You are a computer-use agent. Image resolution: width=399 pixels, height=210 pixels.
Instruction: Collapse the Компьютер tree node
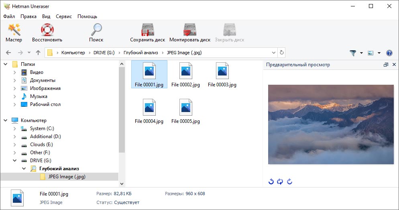click(6, 120)
